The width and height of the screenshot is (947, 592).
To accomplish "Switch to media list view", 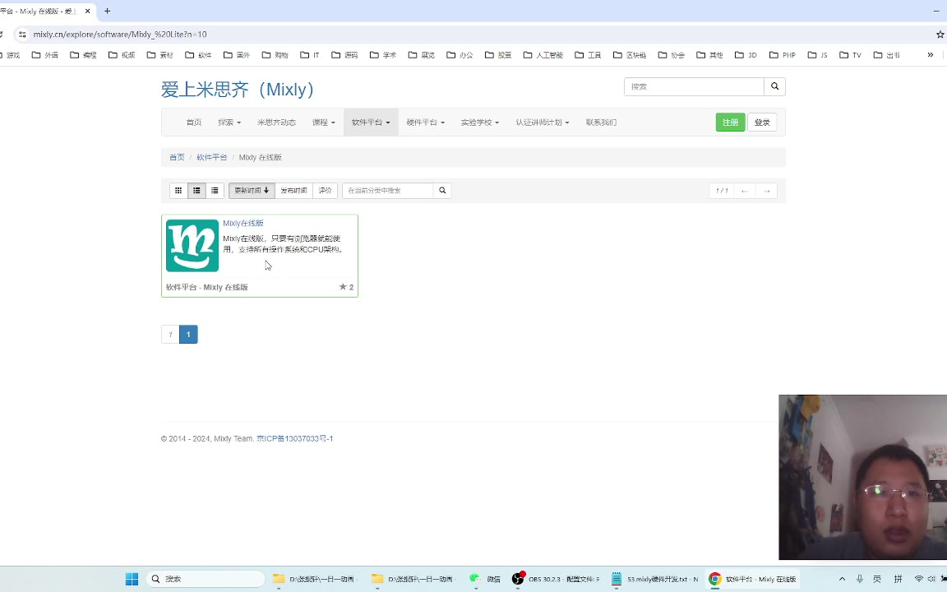I will [x=196, y=190].
